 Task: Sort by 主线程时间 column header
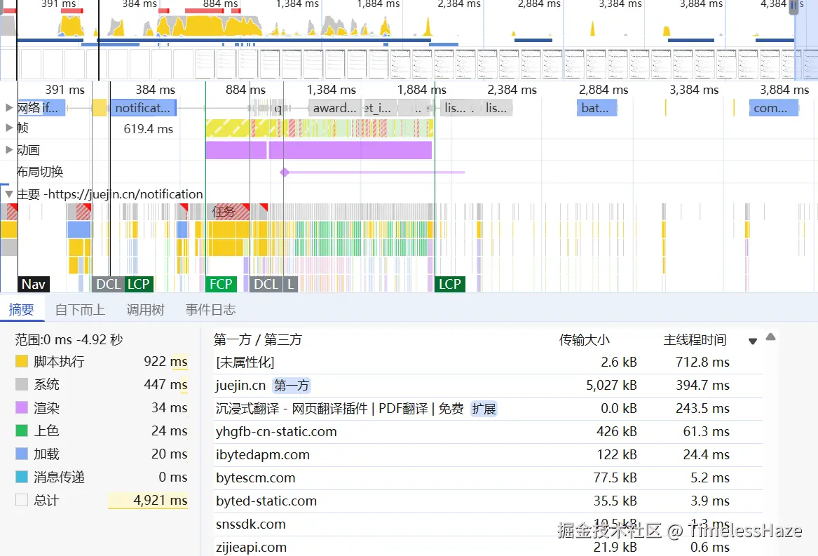tap(695, 340)
